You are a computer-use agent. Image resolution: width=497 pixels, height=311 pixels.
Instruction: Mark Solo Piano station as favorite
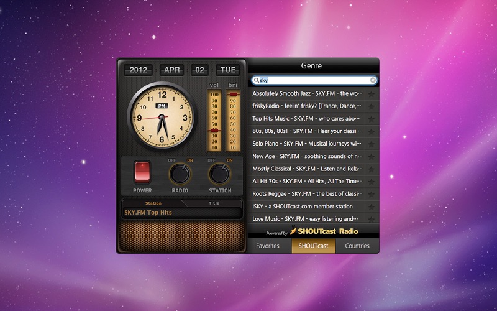(x=371, y=144)
